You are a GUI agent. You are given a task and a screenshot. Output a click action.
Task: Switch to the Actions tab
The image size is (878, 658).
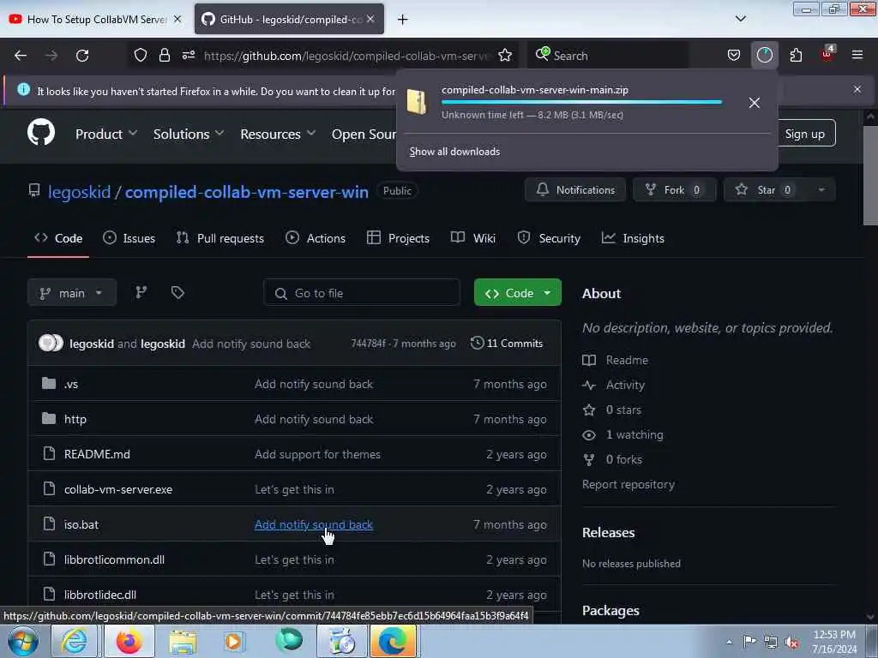316,238
